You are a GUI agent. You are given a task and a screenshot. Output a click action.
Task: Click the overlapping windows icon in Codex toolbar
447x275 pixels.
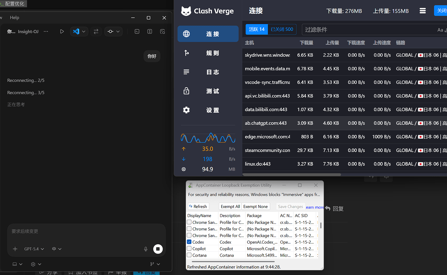pos(163,31)
